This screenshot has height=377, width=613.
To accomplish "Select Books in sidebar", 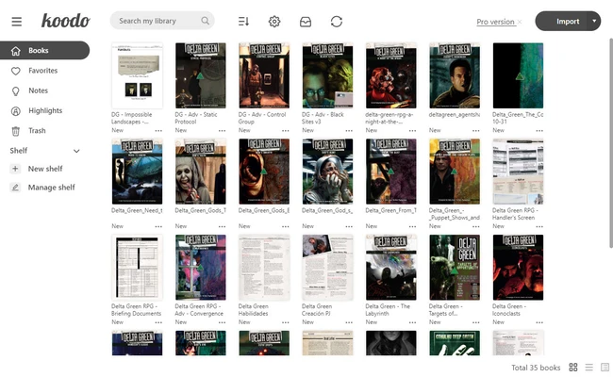I will click(x=44, y=50).
